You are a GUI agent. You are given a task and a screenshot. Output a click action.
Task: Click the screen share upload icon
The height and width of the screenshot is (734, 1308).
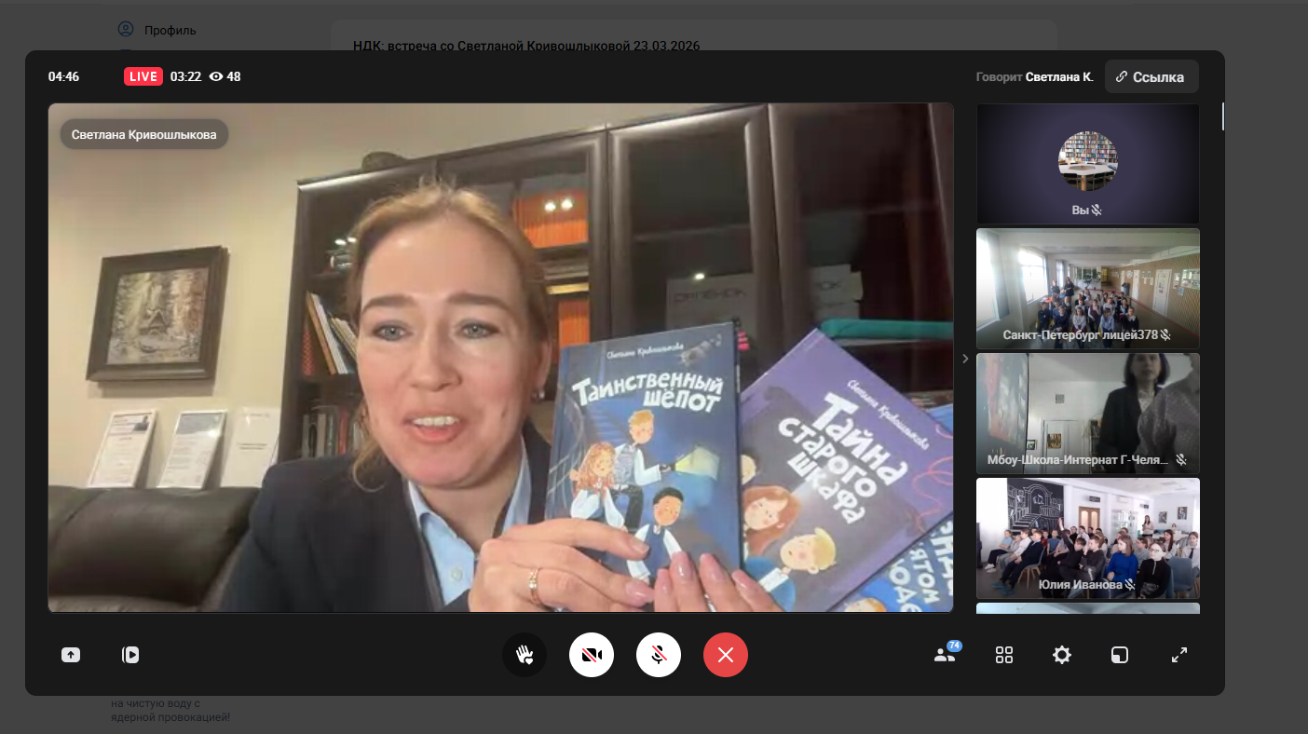(71, 655)
